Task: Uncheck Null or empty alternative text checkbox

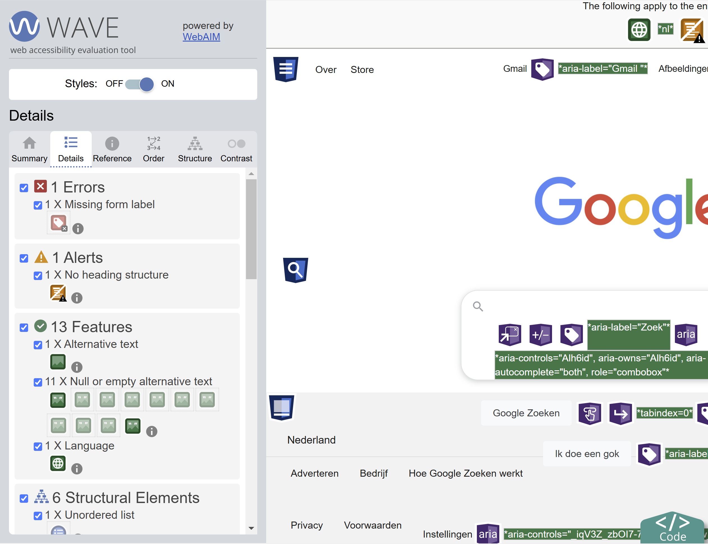Action: (x=38, y=382)
